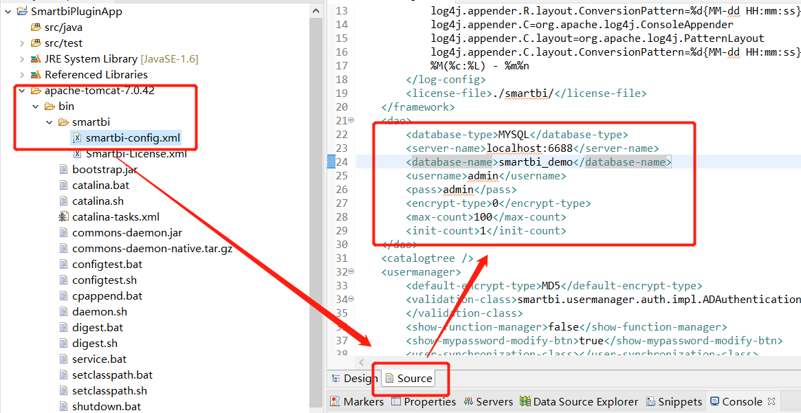801x413 pixels.
Task: Click the shutdown.bat file icon
Action: [63, 407]
